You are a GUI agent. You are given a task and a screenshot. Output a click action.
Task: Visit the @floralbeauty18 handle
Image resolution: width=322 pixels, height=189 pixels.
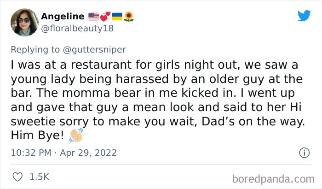(x=77, y=28)
